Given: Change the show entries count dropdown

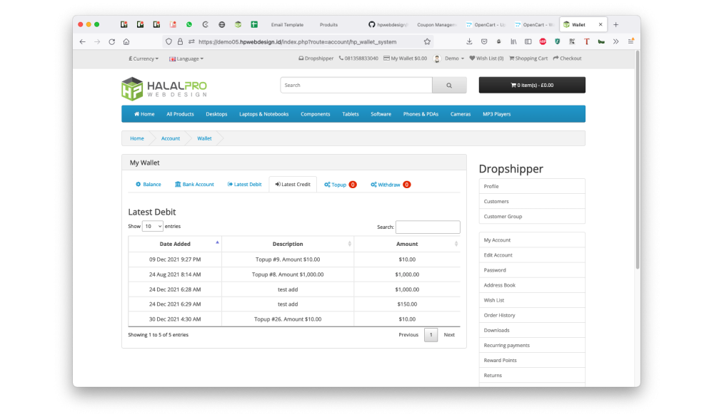Looking at the screenshot, I should pos(153,226).
